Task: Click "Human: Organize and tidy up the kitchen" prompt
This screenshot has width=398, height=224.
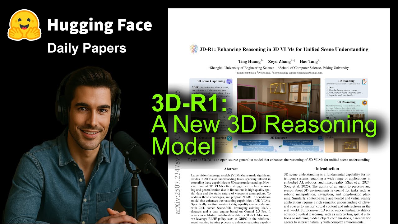Action: tap(343, 84)
